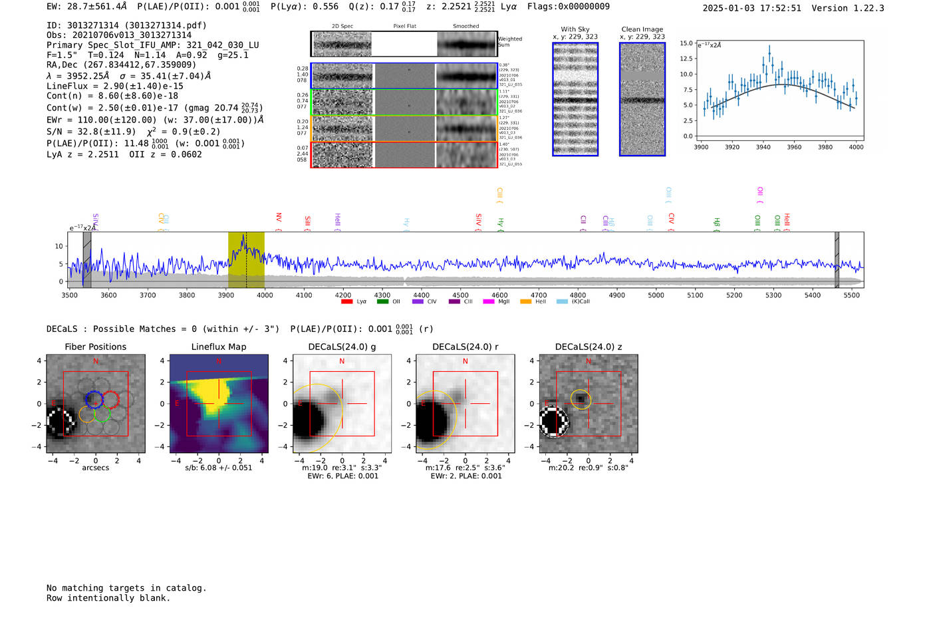Click the NV line marker label
This screenshot has width=931, height=634.
click(279, 218)
